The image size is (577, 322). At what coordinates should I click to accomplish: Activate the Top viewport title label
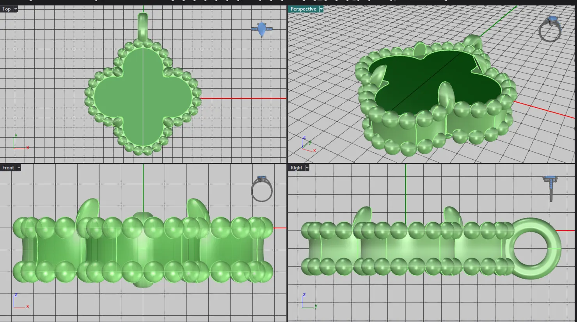click(7, 9)
